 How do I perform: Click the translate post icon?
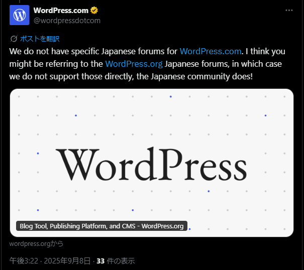[x=14, y=39]
